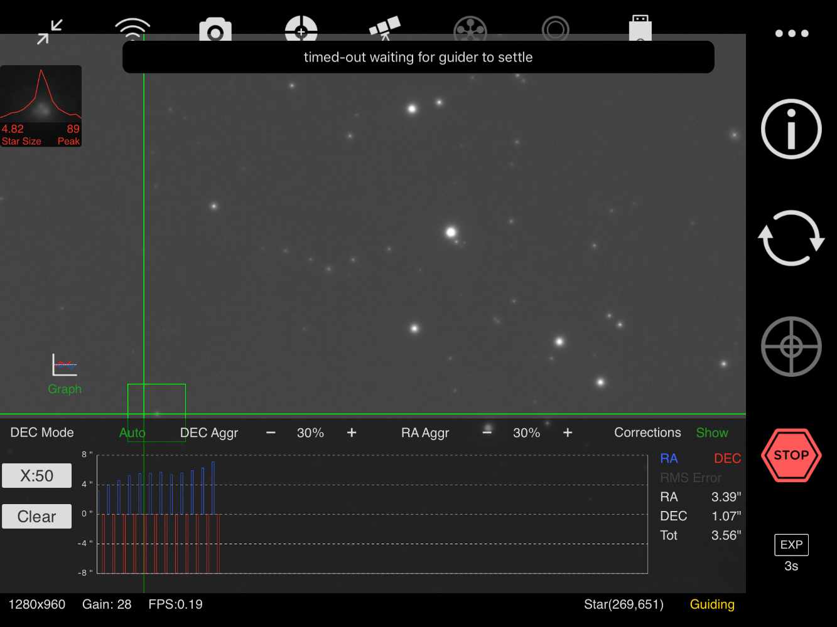Tap the 1280x960 resolution readout
The width and height of the screenshot is (837, 627).
click(x=36, y=604)
